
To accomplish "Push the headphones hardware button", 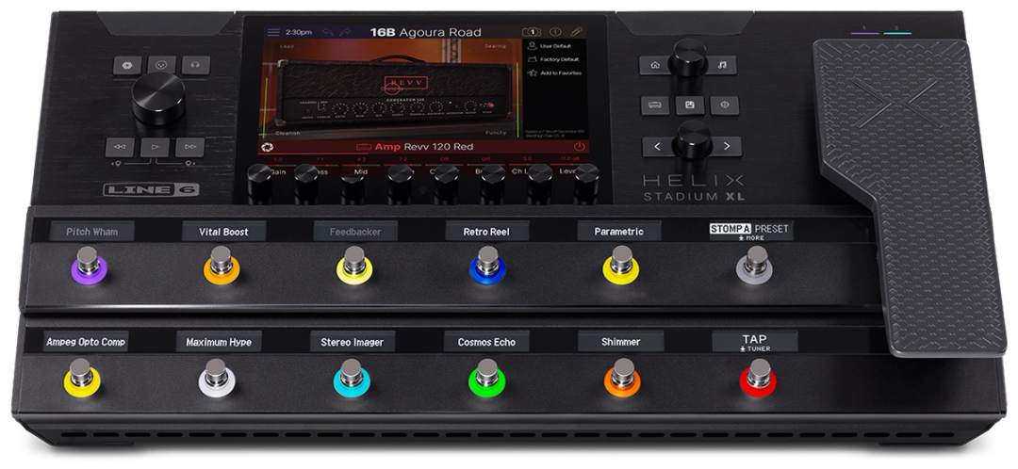I will [x=195, y=65].
